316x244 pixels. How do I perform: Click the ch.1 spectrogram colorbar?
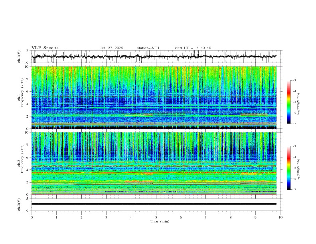pos(288,102)
